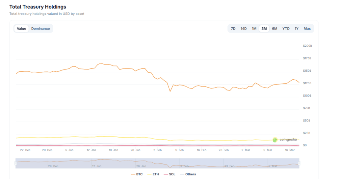The height and width of the screenshot is (179, 337).
Task: Set time range to 7D
Action: pos(233,29)
